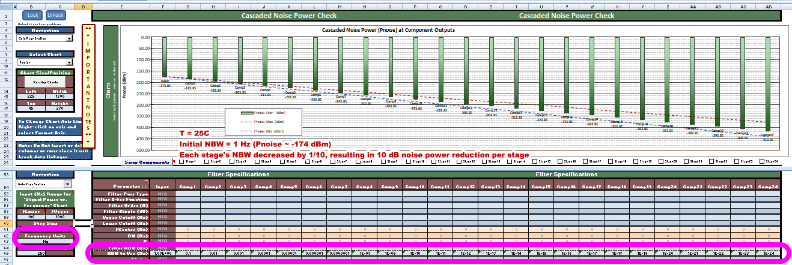The width and height of the screenshot is (792, 265).
Task: Open the top Navigation dropdown
Action: pyautogui.click(x=69, y=38)
